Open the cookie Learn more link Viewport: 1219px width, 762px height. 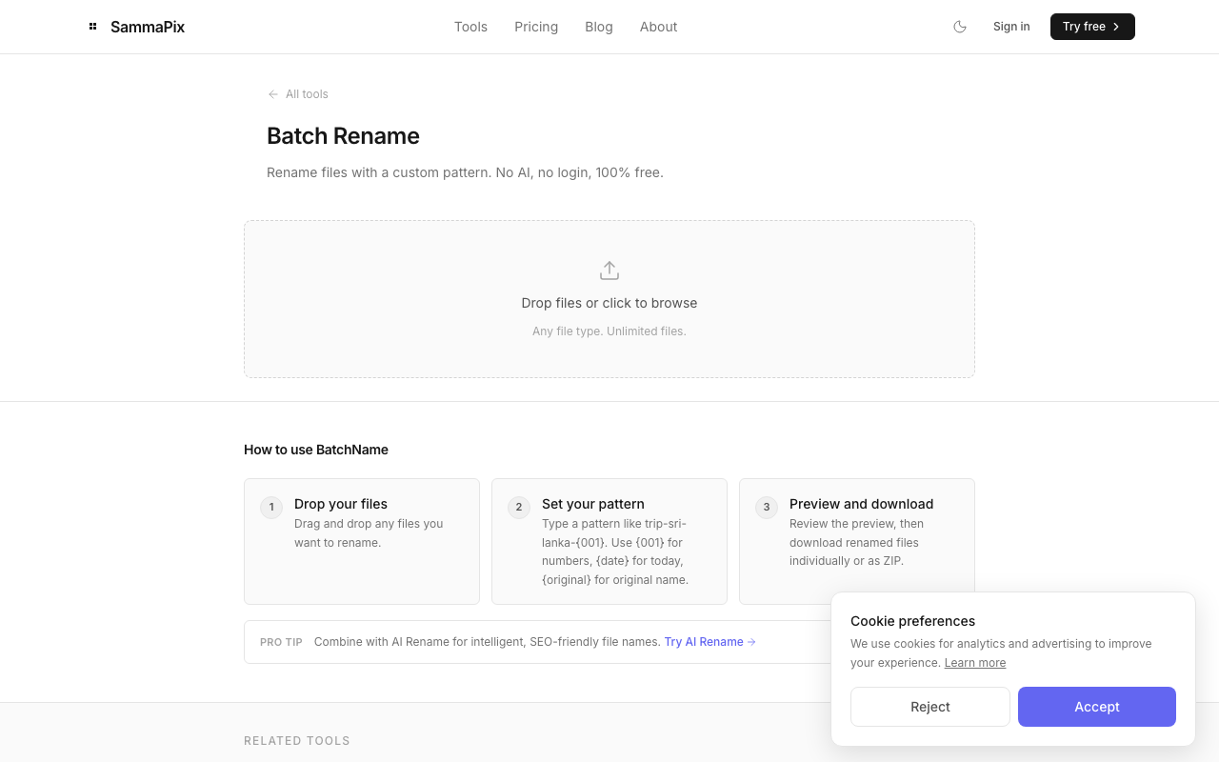[974, 663]
